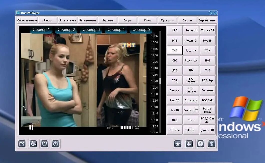Select Russia Today channel

[x=207, y=110]
